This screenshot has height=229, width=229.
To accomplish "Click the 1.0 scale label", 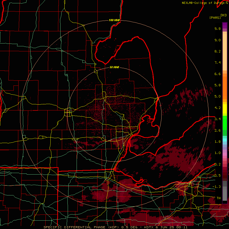I will 218,153.
